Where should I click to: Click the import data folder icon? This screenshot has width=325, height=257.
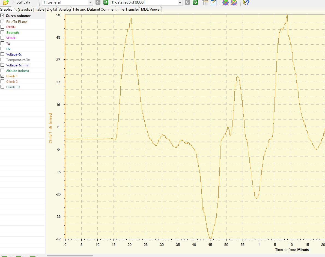point(6,2)
